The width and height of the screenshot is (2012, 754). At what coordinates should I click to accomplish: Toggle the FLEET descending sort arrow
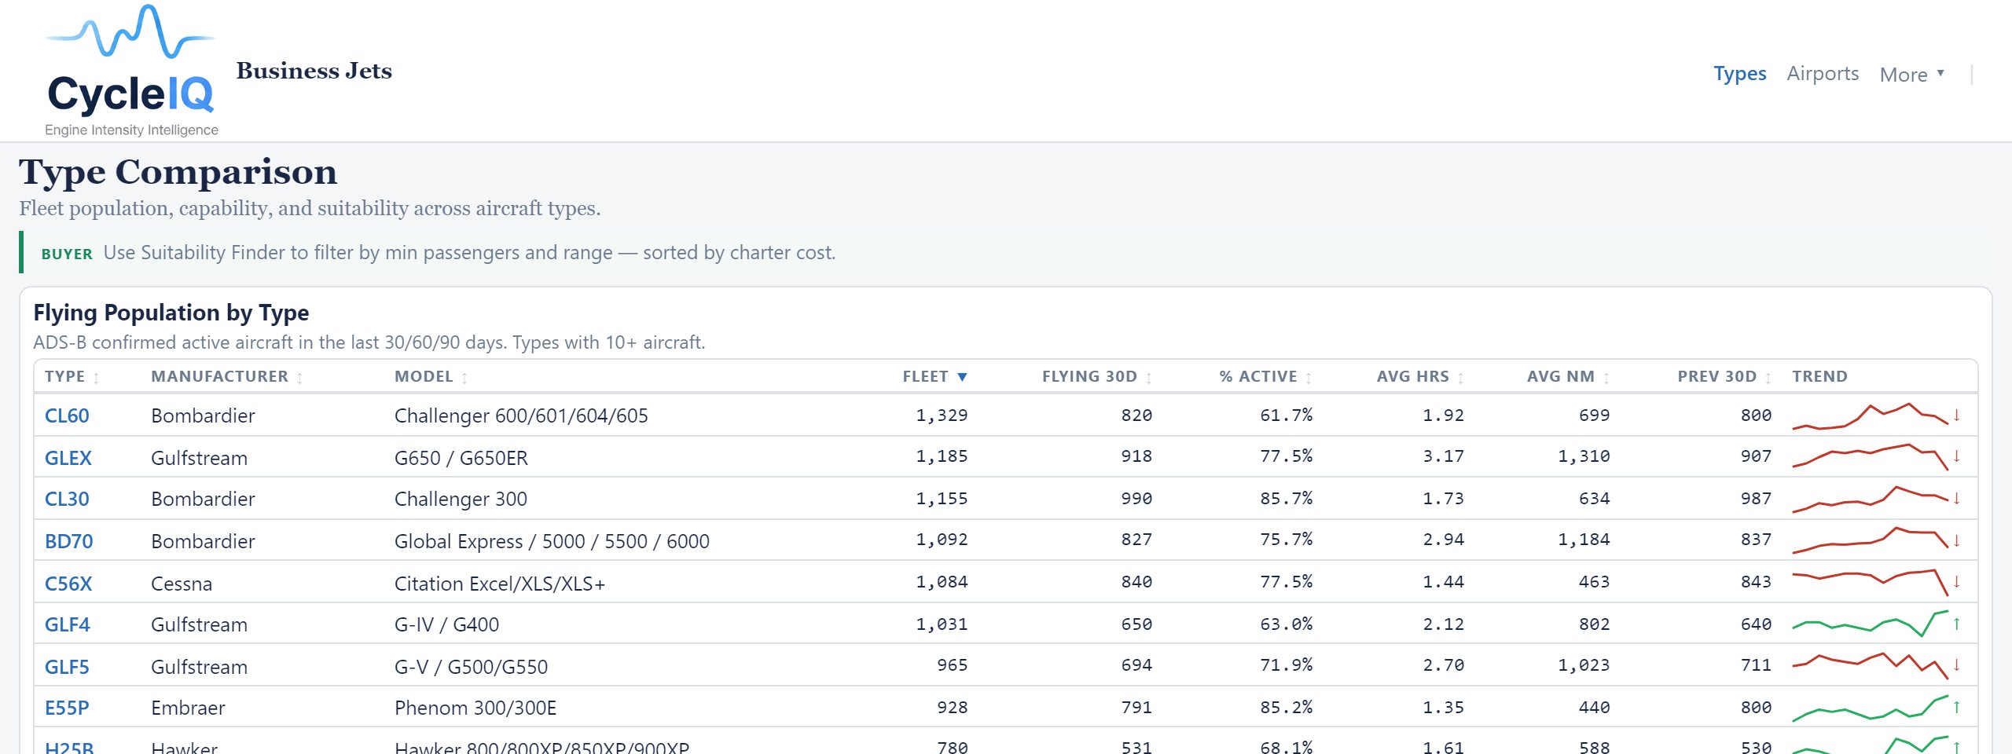[962, 377]
